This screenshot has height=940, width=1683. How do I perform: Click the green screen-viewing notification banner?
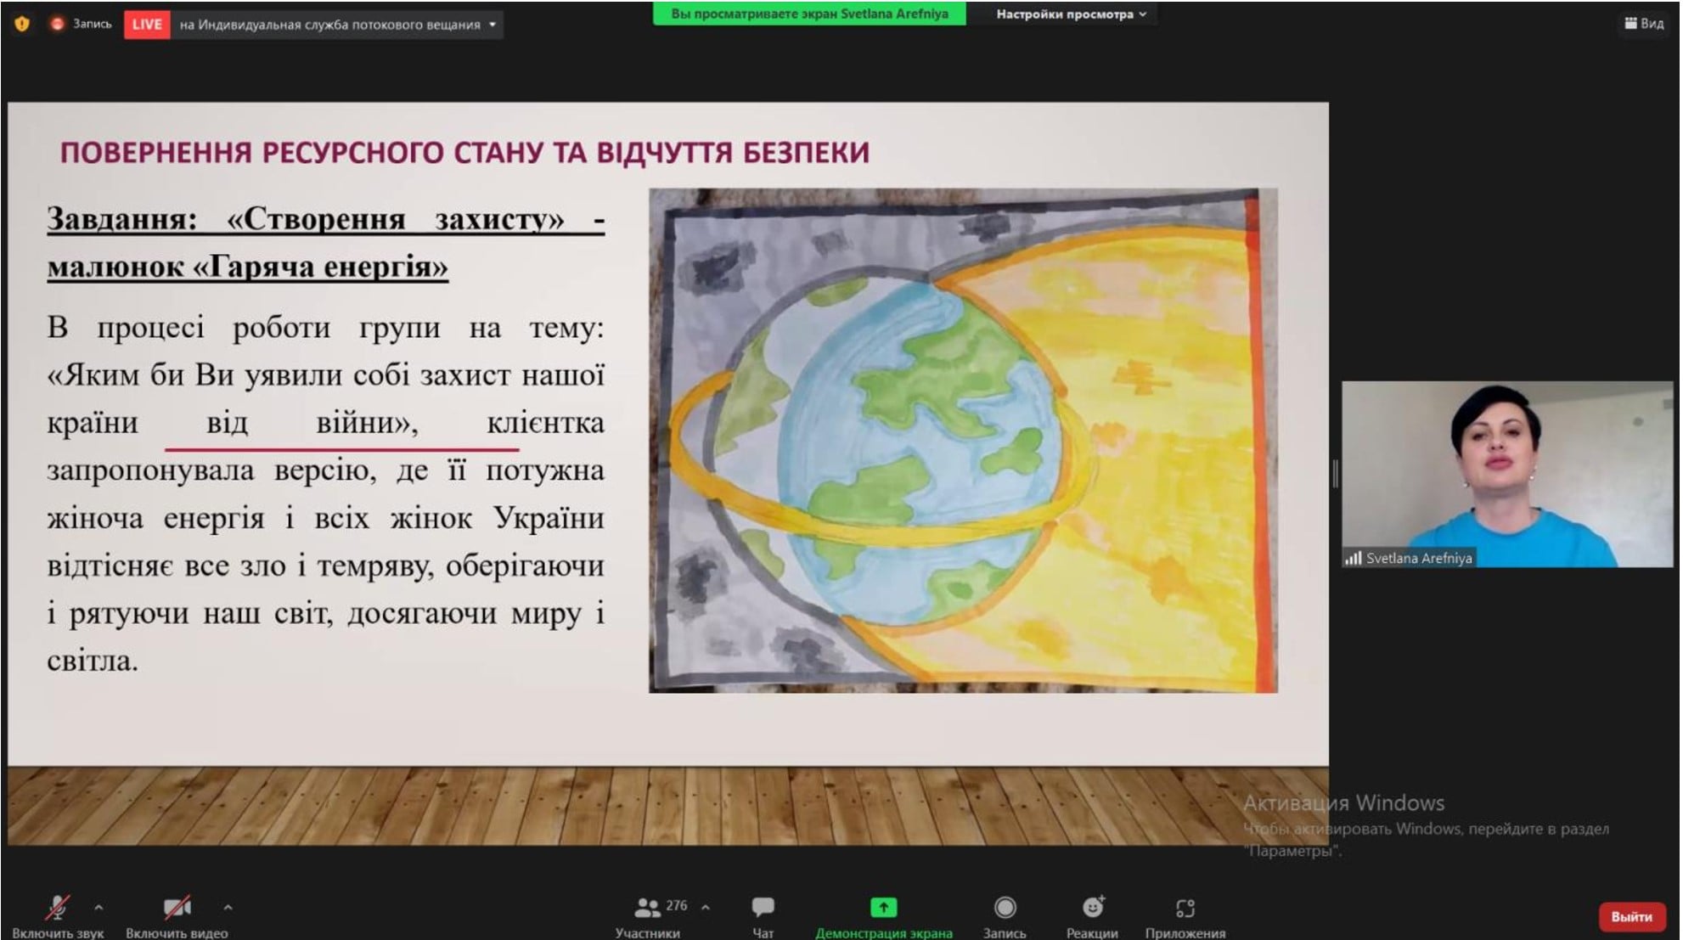tap(808, 14)
